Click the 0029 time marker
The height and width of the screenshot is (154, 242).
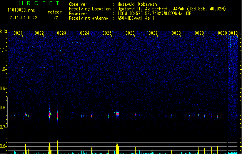[199, 33]
